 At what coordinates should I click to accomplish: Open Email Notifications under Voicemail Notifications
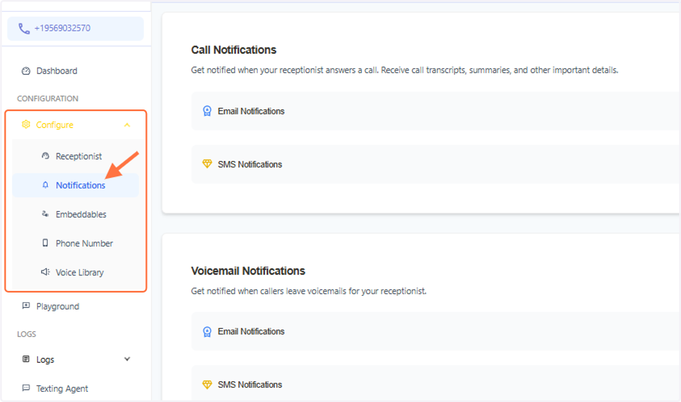click(436, 331)
